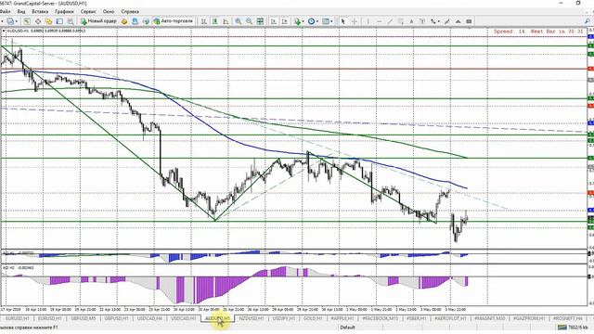Click the Zoom In magnifier icon
594x334 pixels.
coord(238,21)
